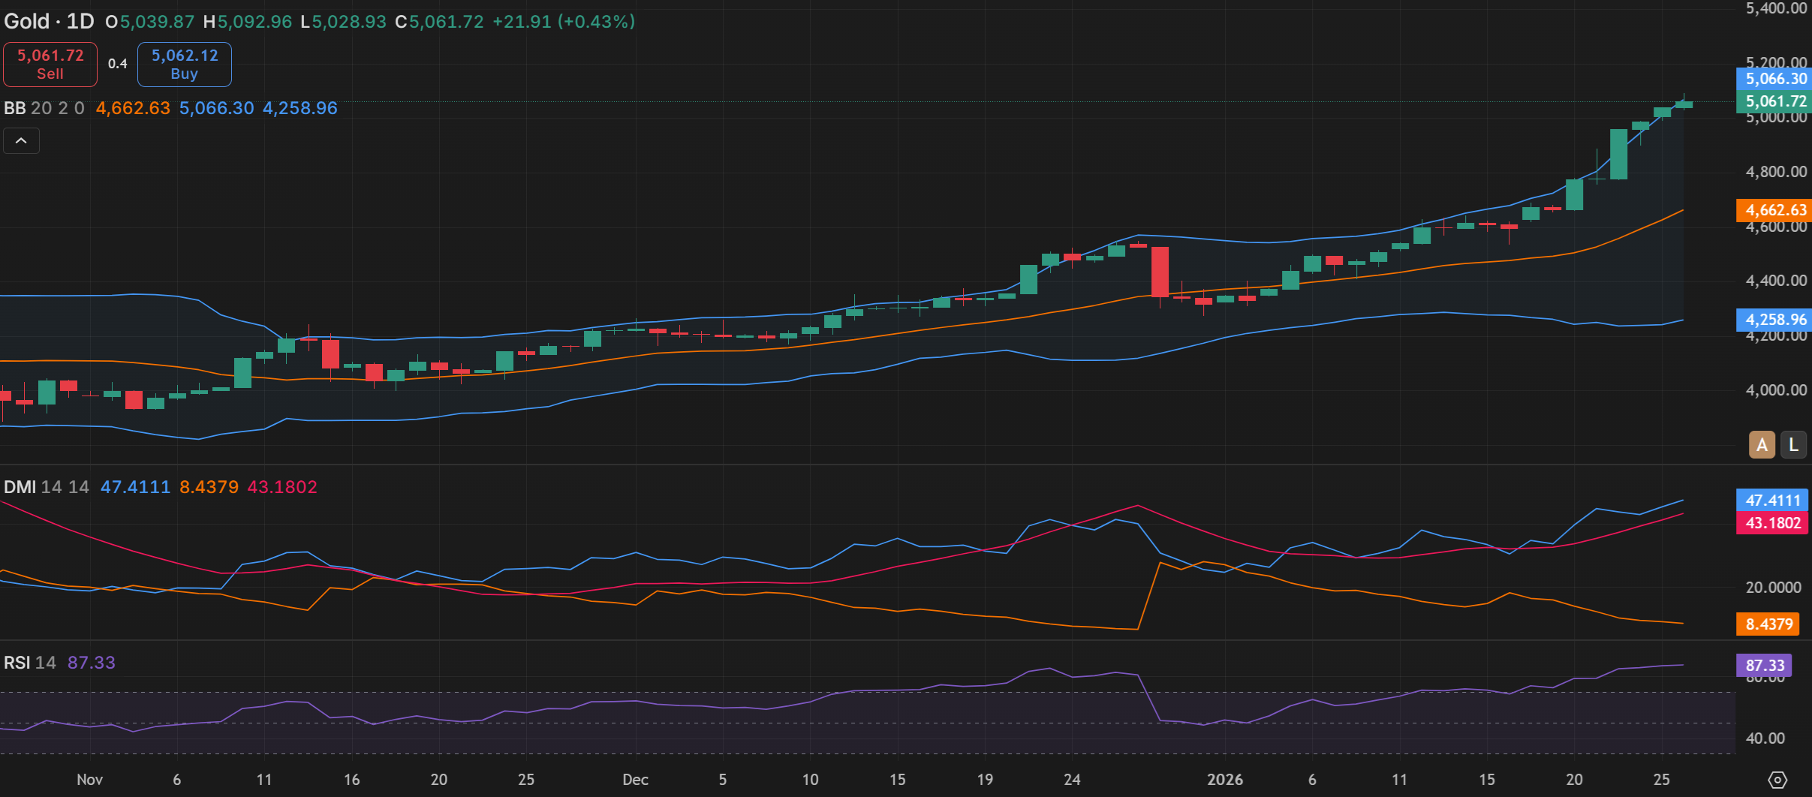Select the DMI 14 14 indicator title
This screenshot has height=797, width=1812.
46,487
